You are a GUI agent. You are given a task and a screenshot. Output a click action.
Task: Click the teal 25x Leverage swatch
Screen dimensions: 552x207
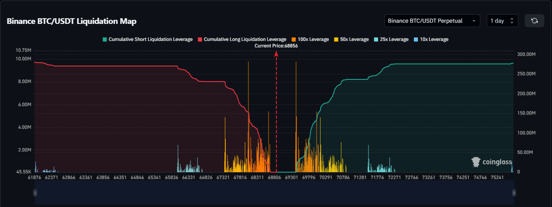click(375, 39)
